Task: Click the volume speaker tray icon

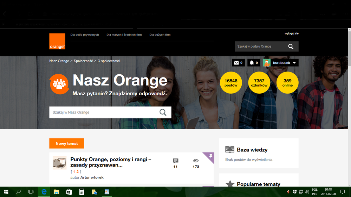Action: [307, 192]
